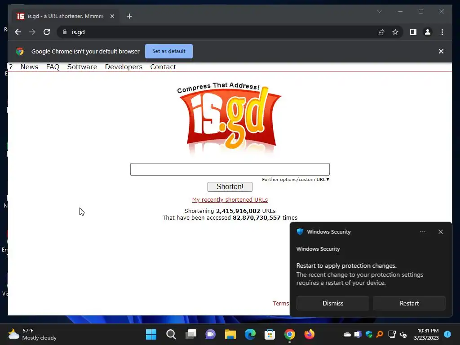Click the muted volume tray icon

(403, 334)
